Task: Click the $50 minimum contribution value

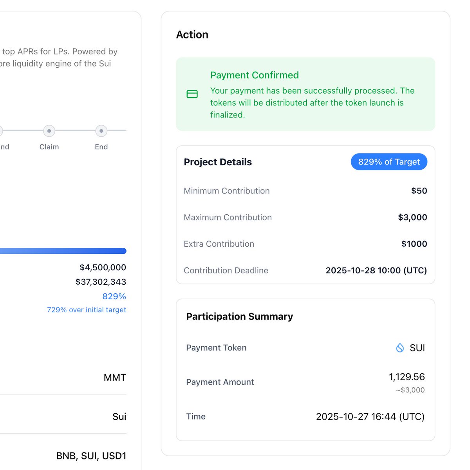Action: (x=419, y=191)
